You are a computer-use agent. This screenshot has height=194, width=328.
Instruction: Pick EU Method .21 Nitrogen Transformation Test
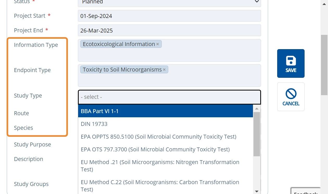[x=165, y=166]
